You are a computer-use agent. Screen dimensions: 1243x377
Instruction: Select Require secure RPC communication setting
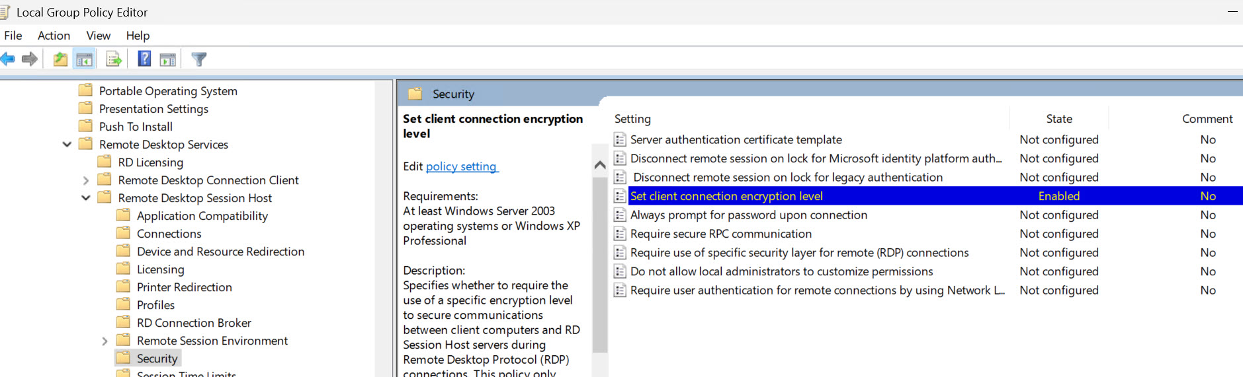click(720, 234)
